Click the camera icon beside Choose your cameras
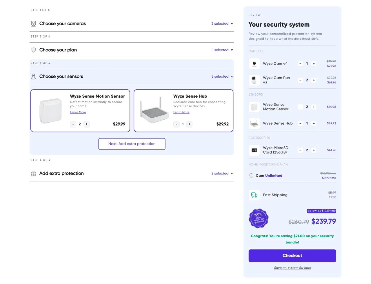 tap(34, 24)
